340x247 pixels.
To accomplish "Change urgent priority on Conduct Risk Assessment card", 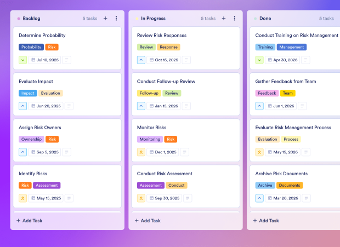I will pos(141,198).
